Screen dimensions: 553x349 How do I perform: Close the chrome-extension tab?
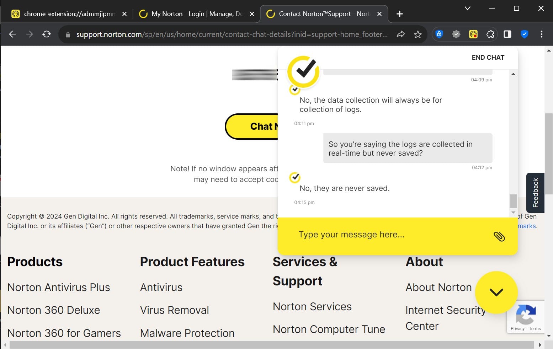click(x=124, y=14)
